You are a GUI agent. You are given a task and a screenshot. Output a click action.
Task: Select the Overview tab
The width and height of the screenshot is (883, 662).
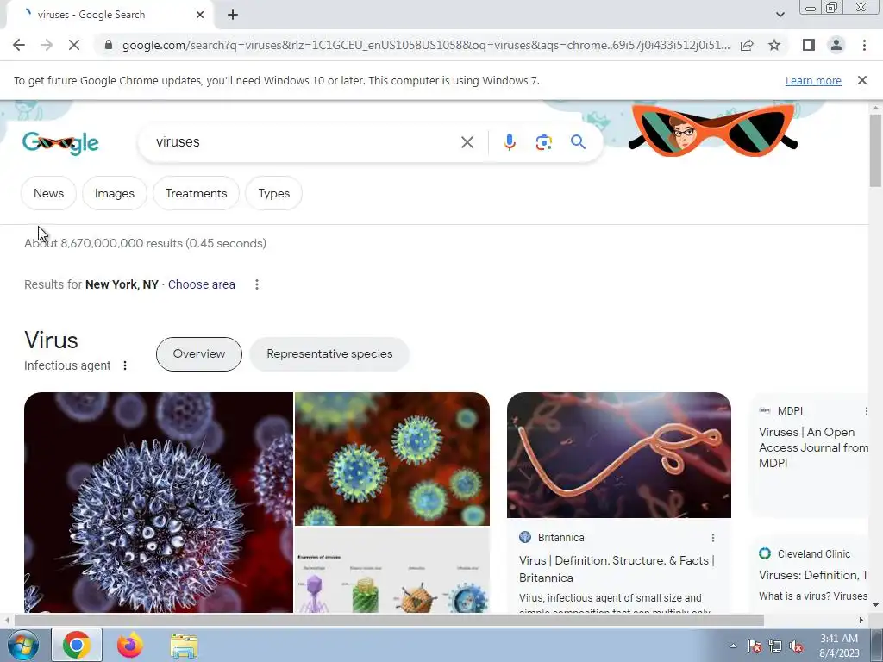pos(199,354)
